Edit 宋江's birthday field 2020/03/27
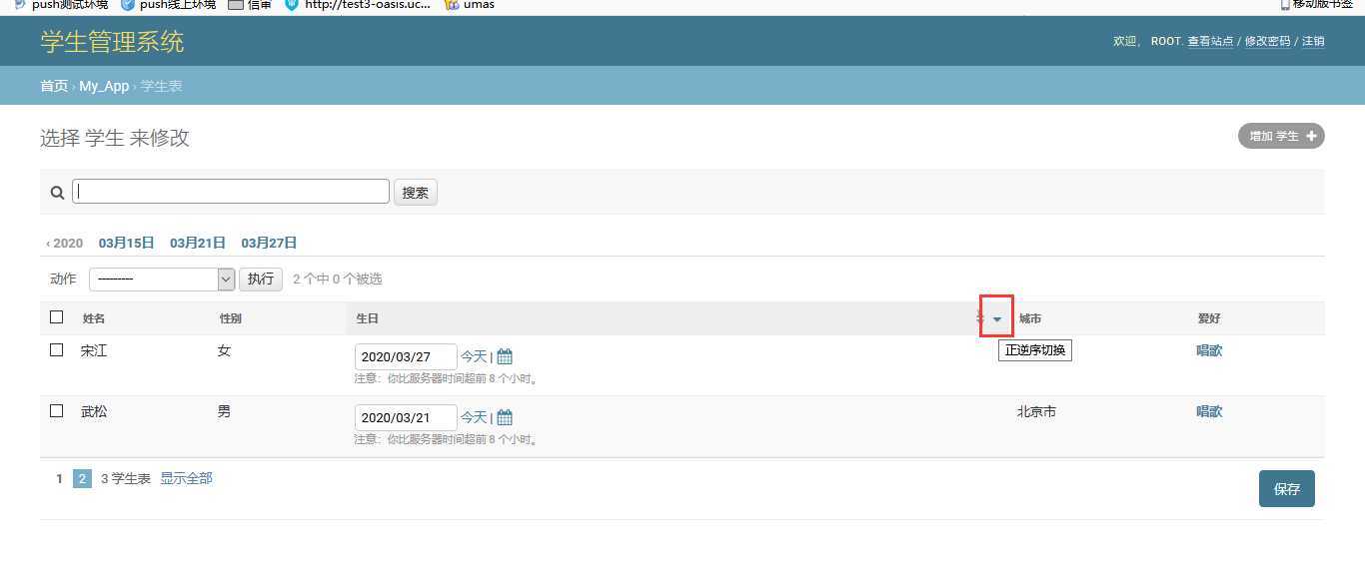1365x570 pixels. pyautogui.click(x=406, y=357)
